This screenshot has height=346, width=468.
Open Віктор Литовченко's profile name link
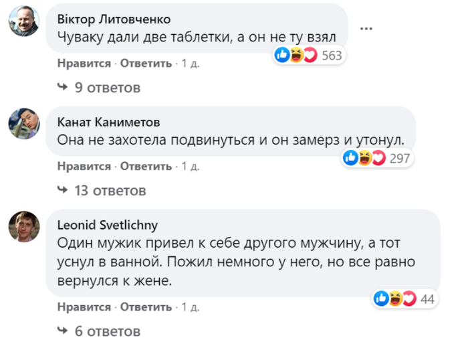tap(114, 19)
